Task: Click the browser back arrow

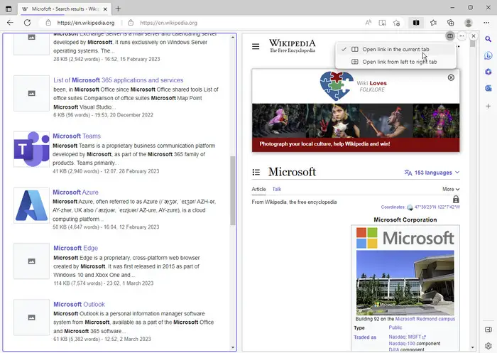Action: [x=10, y=23]
